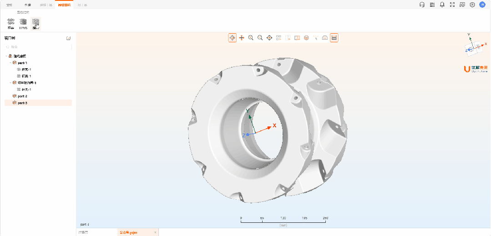
Task: Collapse the root assembly node
Action: [x=6, y=56]
